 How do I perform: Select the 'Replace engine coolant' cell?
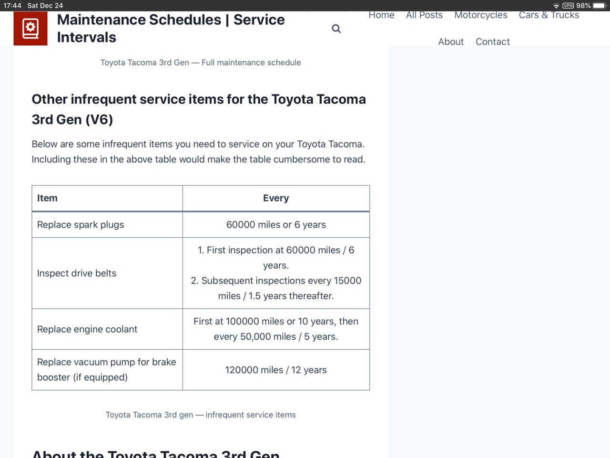click(107, 329)
